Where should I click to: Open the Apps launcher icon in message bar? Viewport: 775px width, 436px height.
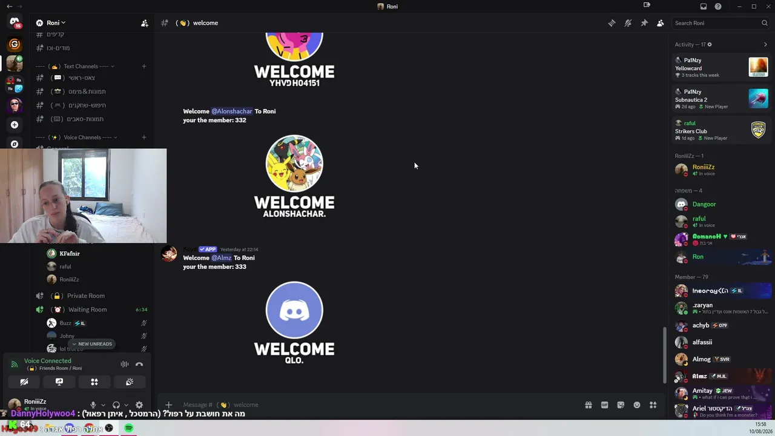click(653, 405)
